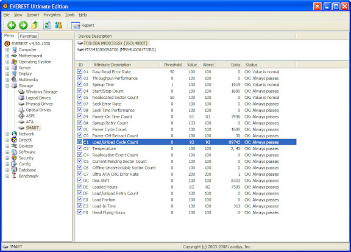Select the Motherboard tree icon
351x252 pixels.
[15, 56]
